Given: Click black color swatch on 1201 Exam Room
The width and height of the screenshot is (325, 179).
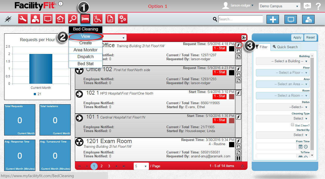Looking at the screenshot, I should click(x=231, y=144).
